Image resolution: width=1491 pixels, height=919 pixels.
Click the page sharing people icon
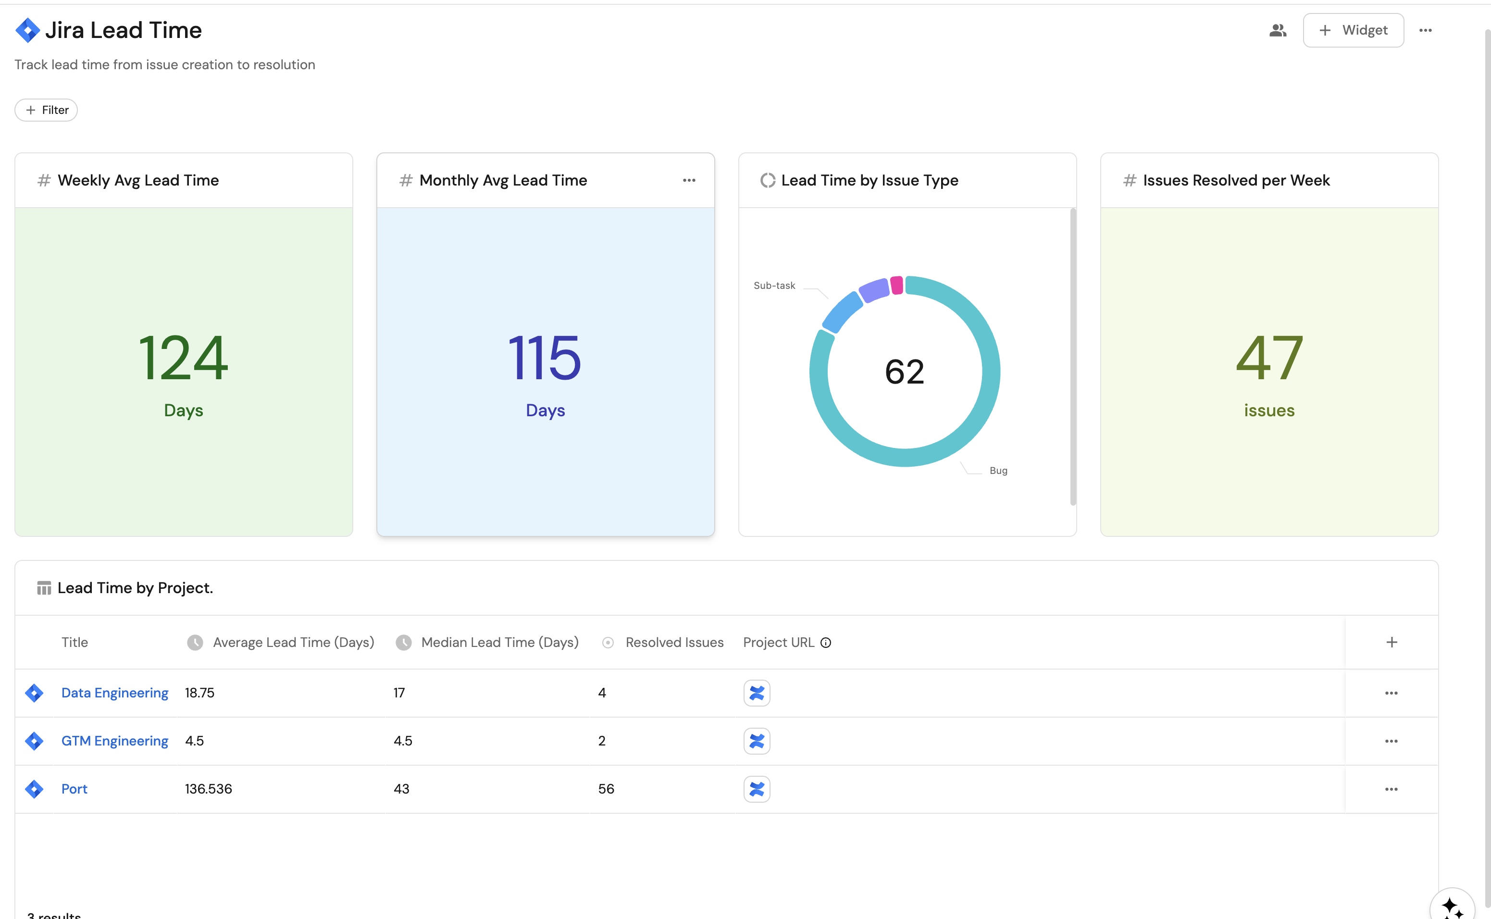click(1278, 30)
